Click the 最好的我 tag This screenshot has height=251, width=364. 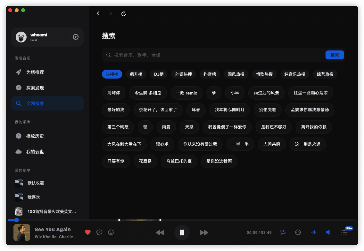tap(116, 110)
